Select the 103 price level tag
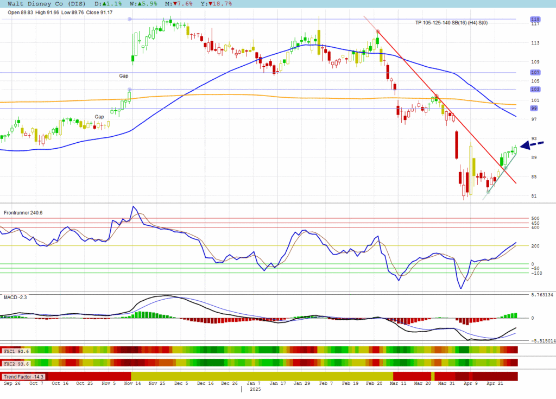556x399 pixels. tap(535, 90)
